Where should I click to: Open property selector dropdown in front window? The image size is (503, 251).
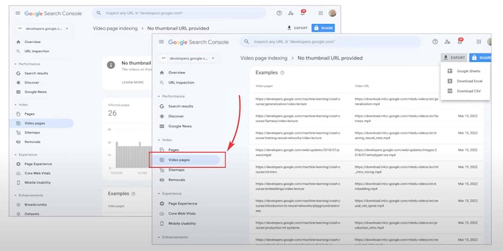click(x=188, y=59)
